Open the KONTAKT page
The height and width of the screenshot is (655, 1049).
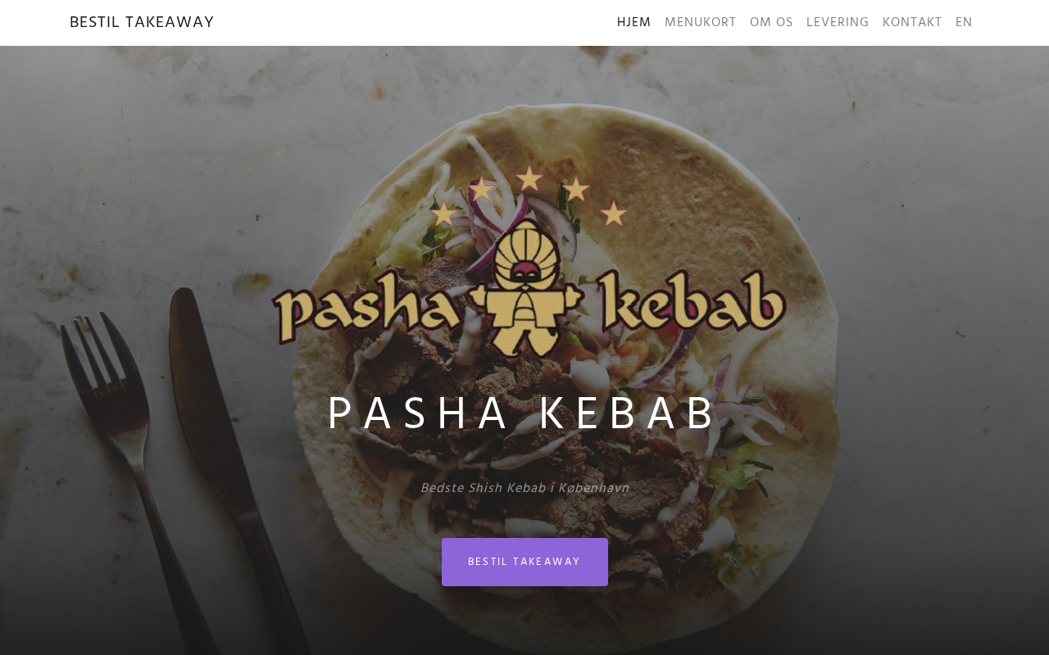(x=912, y=23)
